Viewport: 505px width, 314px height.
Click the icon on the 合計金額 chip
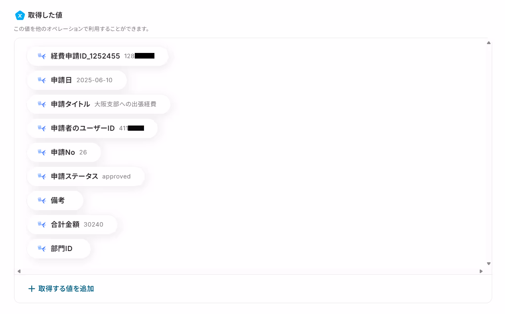pos(42,225)
